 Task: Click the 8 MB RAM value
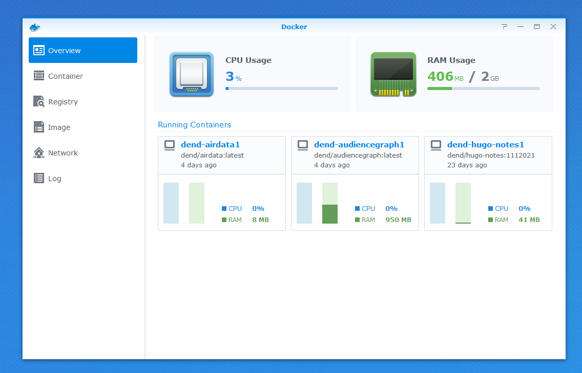click(x=261, y=220)
